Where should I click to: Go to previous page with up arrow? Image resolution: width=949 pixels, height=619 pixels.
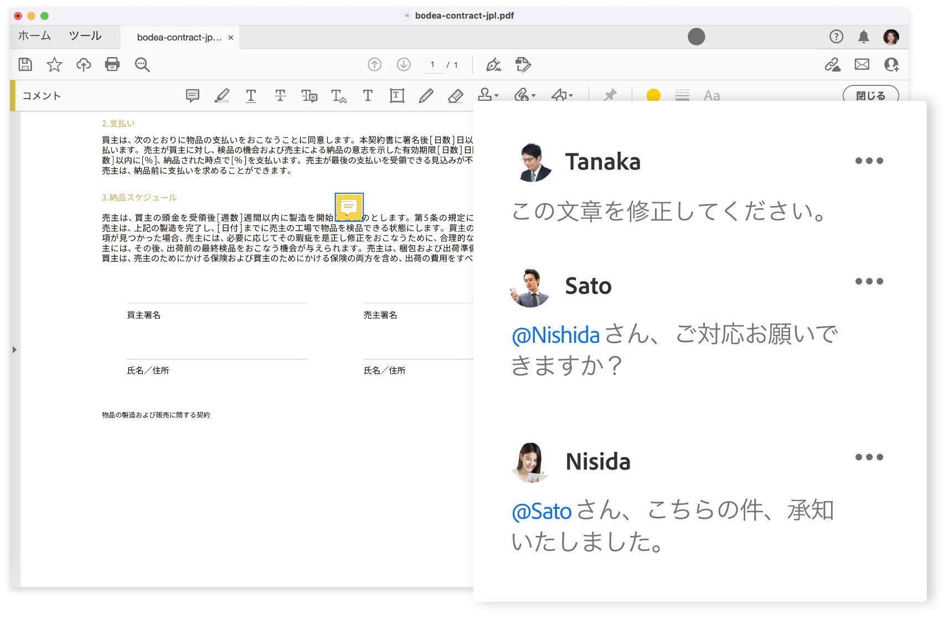[375, 65]
